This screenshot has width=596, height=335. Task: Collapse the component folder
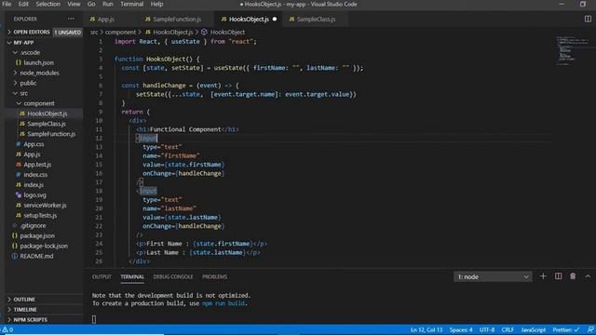coord(39,103)
